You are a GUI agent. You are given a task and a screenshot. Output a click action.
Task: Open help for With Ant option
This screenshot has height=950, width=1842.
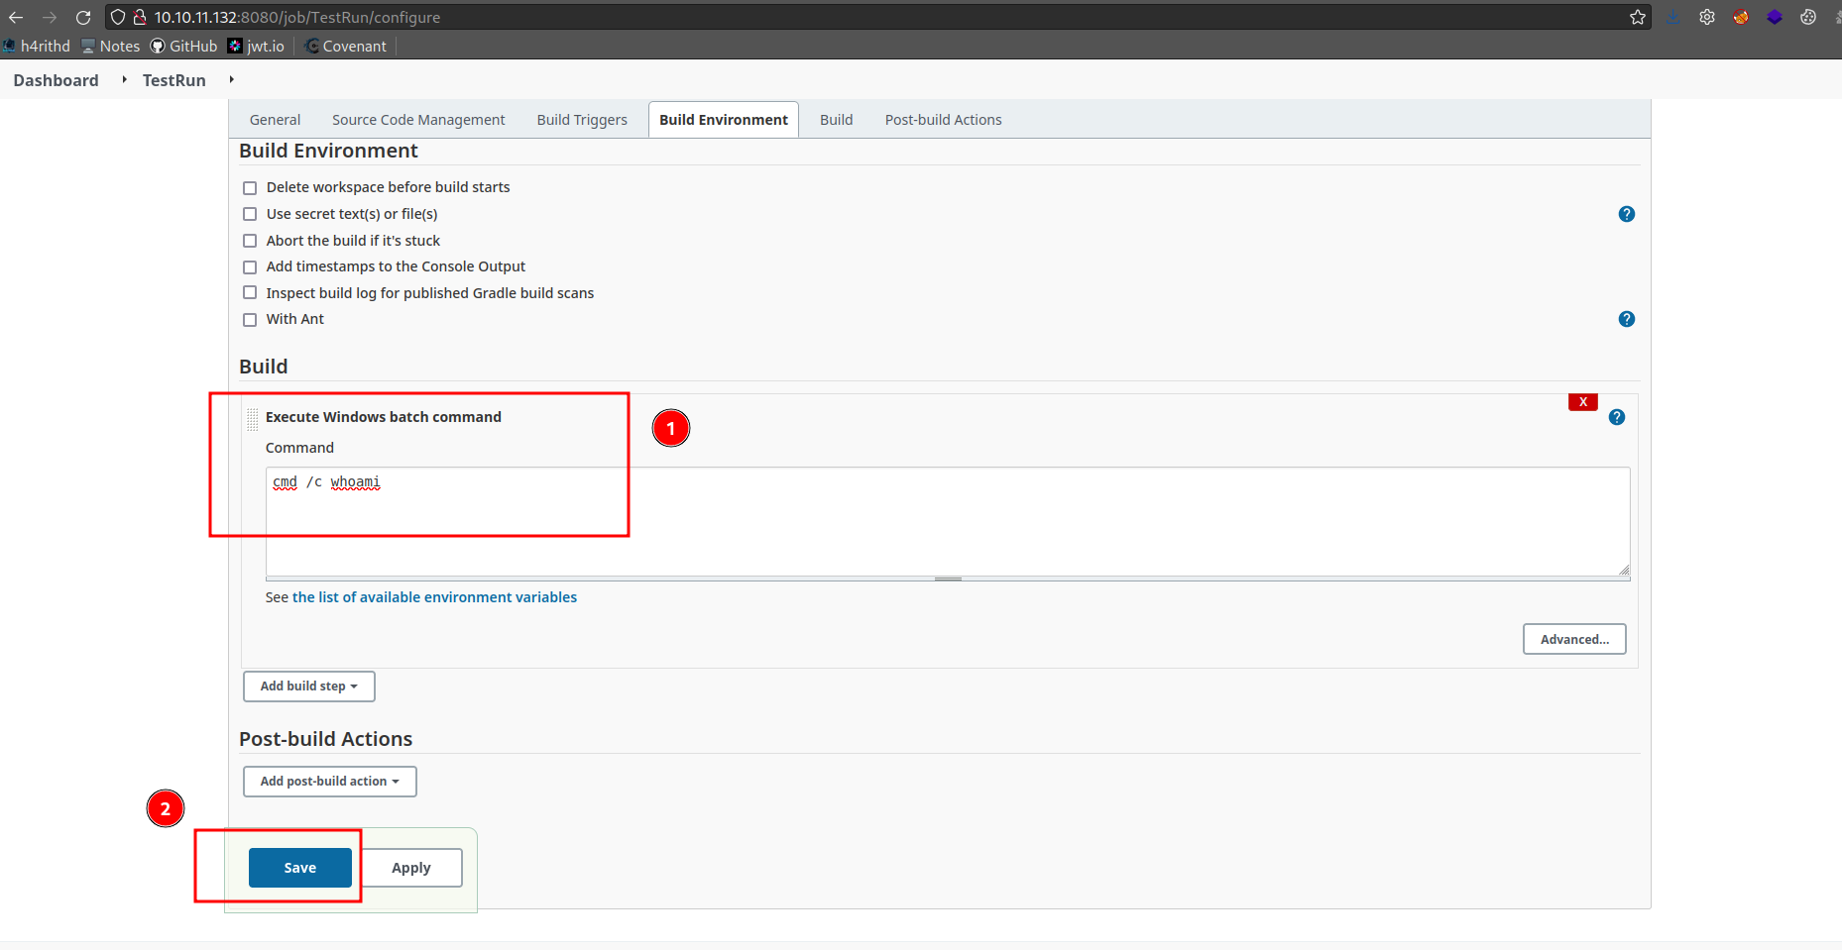click(1627, 319)
